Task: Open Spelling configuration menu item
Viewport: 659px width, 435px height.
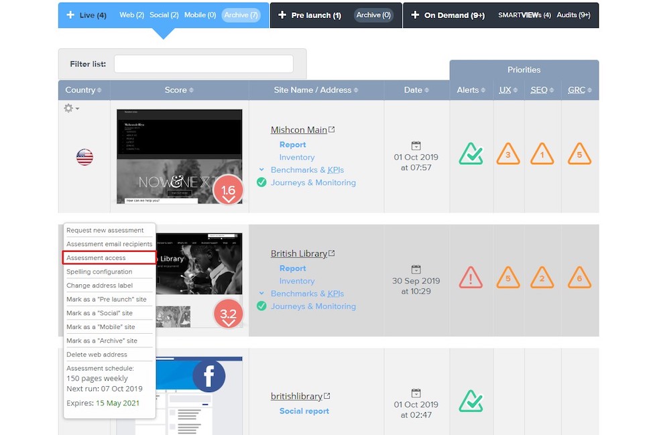Action: [x=99, y=271]
